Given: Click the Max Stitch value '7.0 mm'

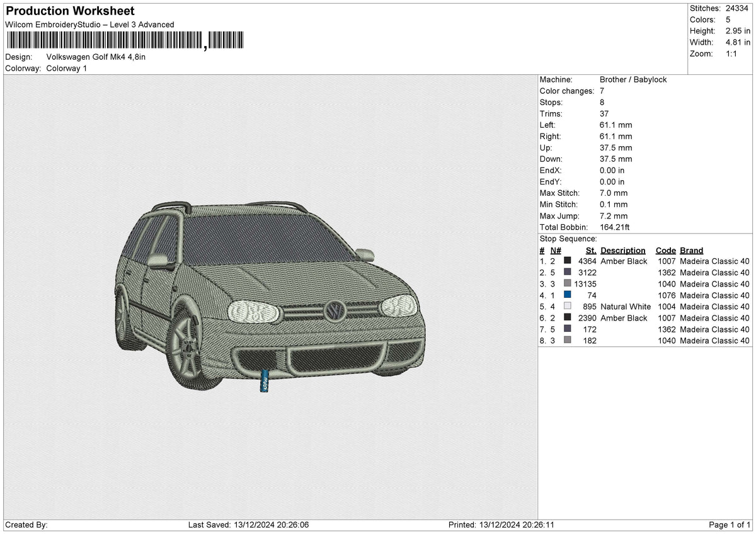Looking at the screenshot, I should (614, 193).
